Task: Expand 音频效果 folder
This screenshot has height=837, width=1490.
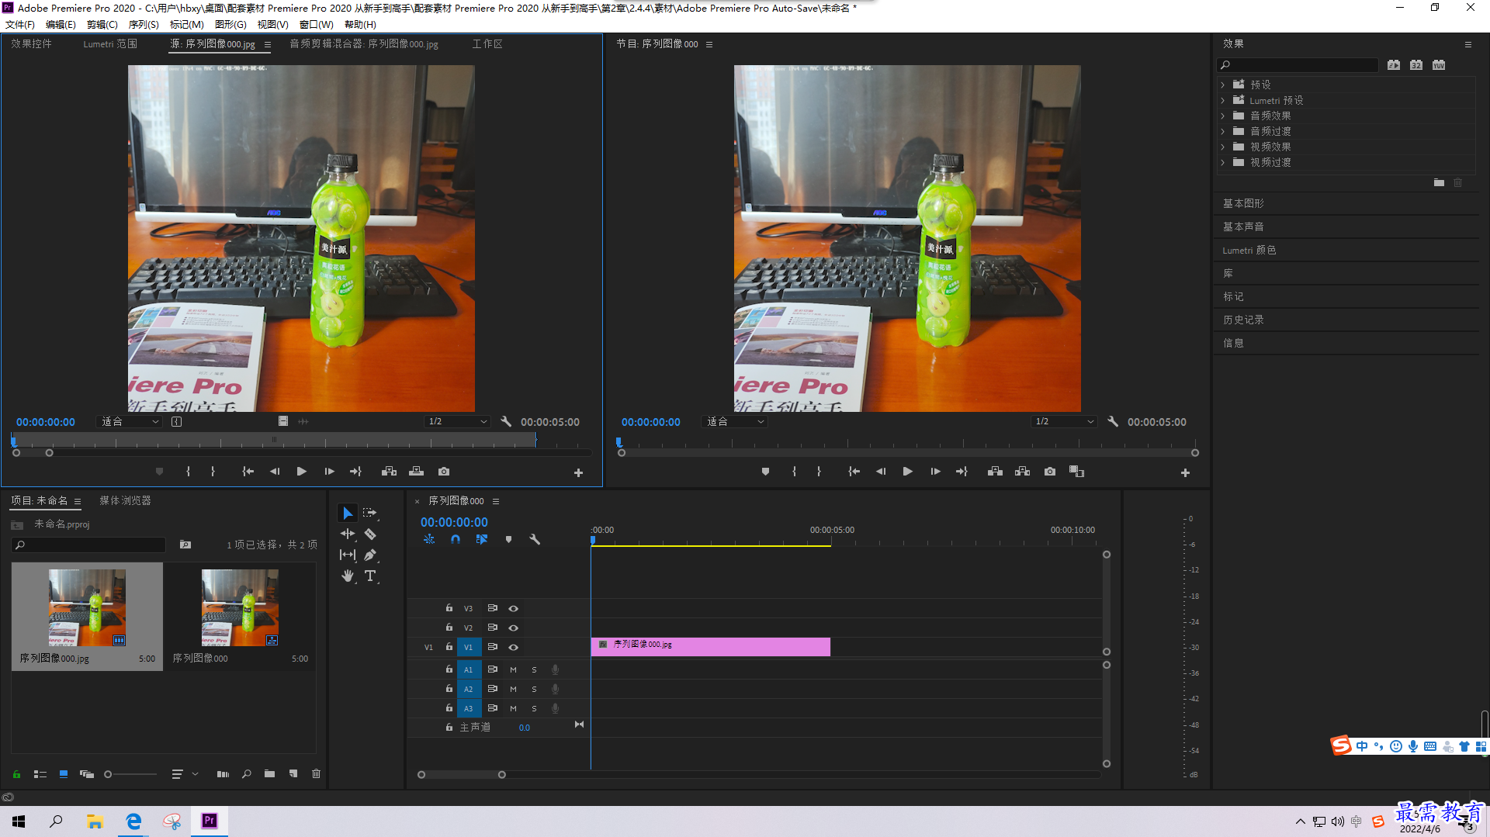Action: 1223,116
